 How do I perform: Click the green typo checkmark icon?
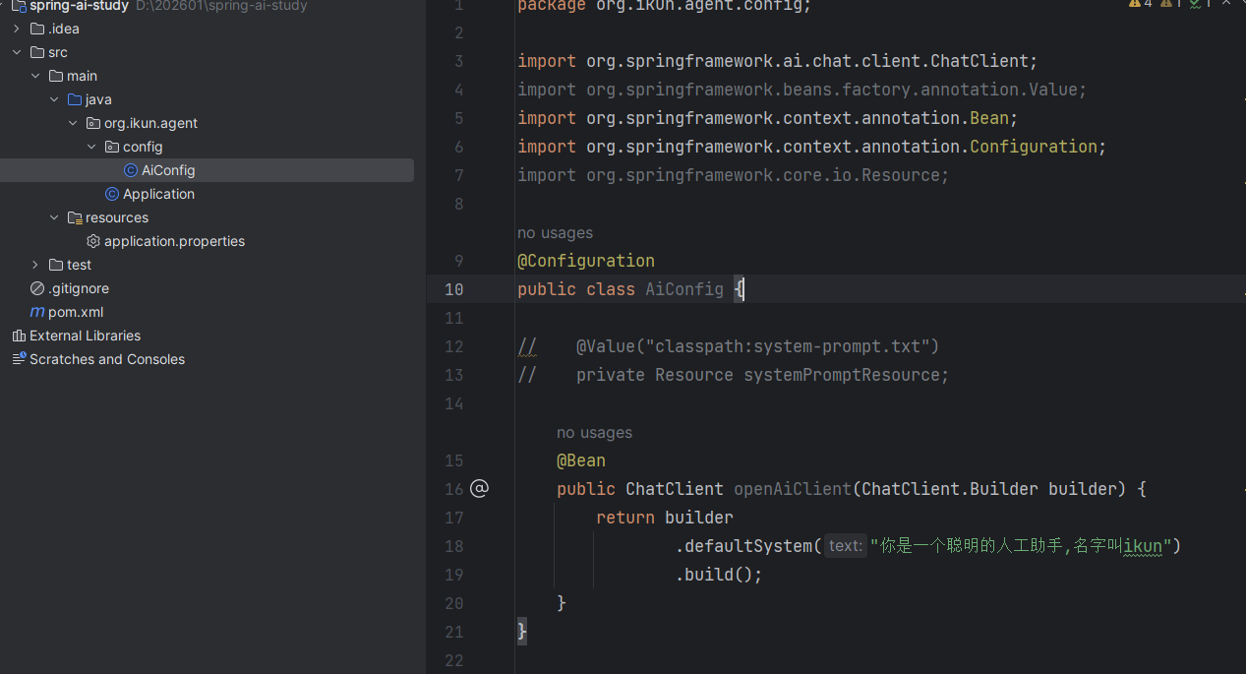pyautogui.click(x=1194, y=4)
